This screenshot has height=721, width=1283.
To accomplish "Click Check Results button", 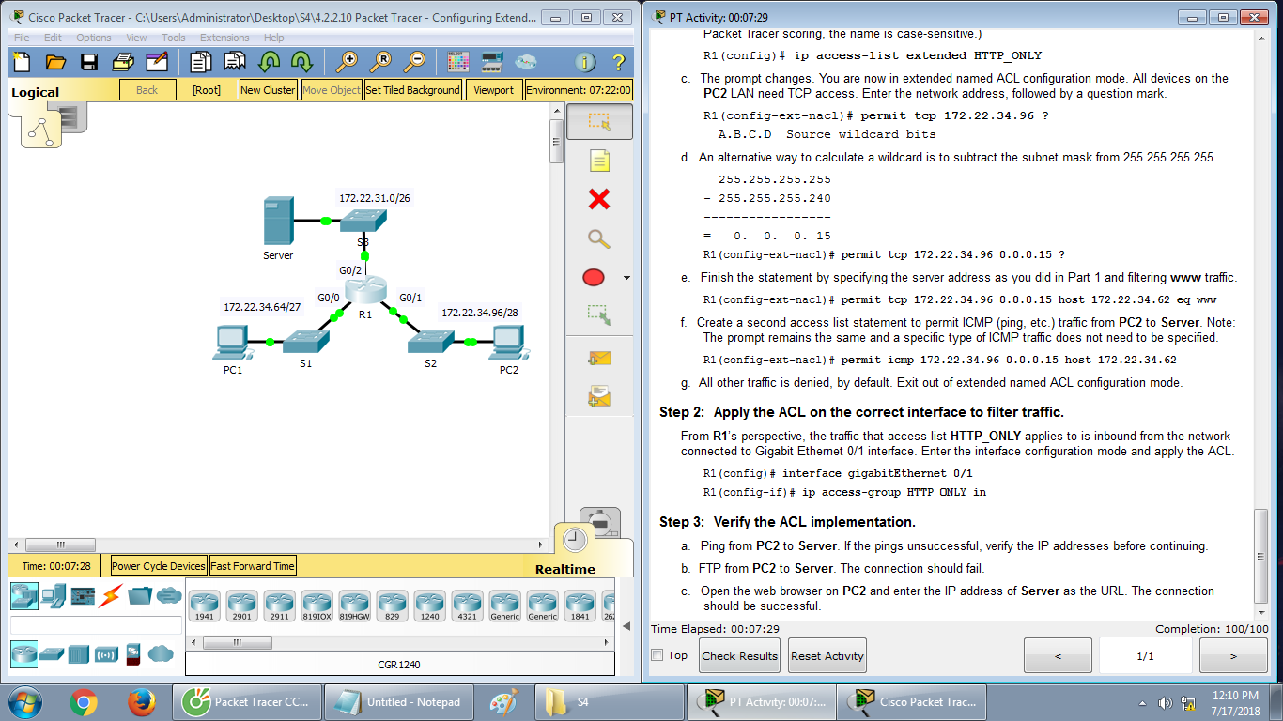I will [x=740, y=655].
